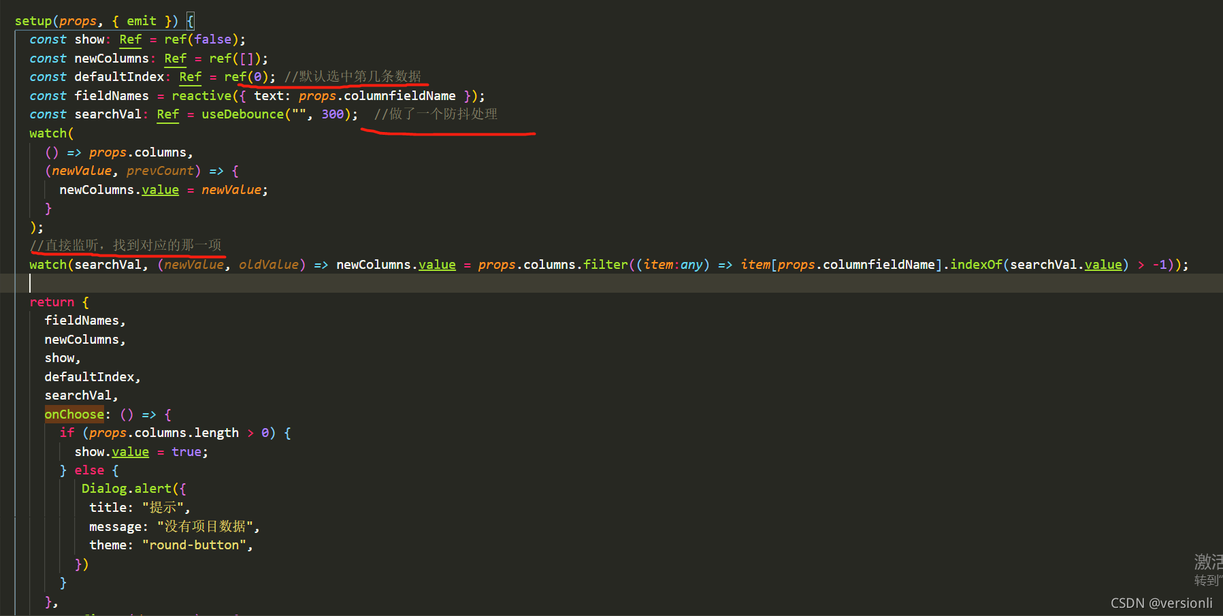The width and height of the screenshot is (1223, 616).
Task: Select the useDebounce function call
Action: (x=242, y=114)
